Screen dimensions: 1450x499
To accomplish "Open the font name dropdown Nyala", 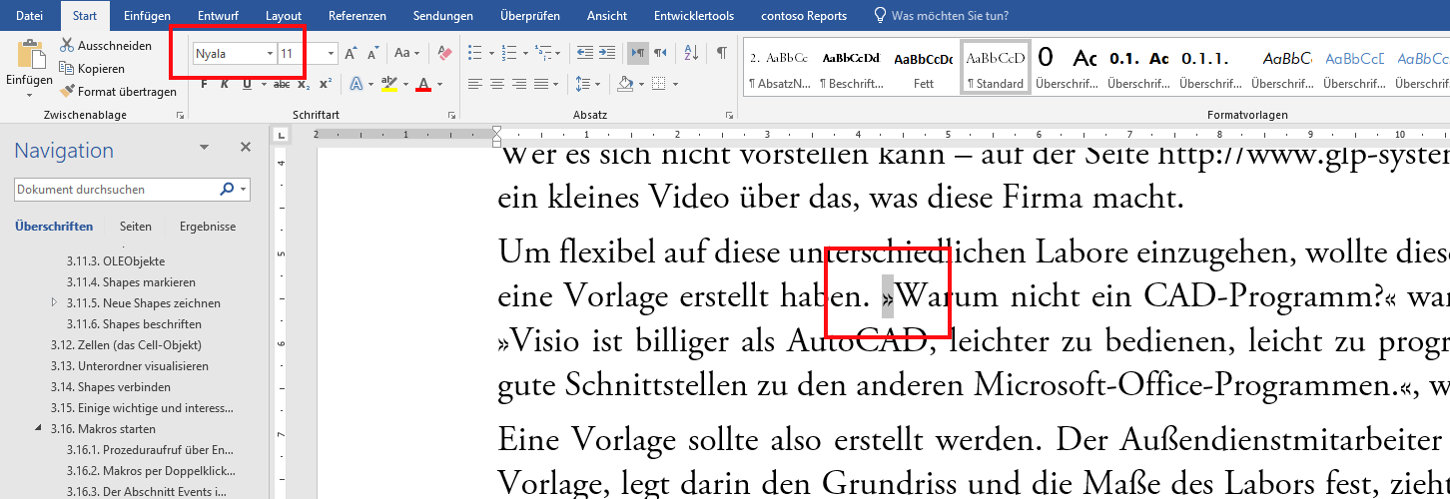I will pyautogui.click(x=270, y=53).
